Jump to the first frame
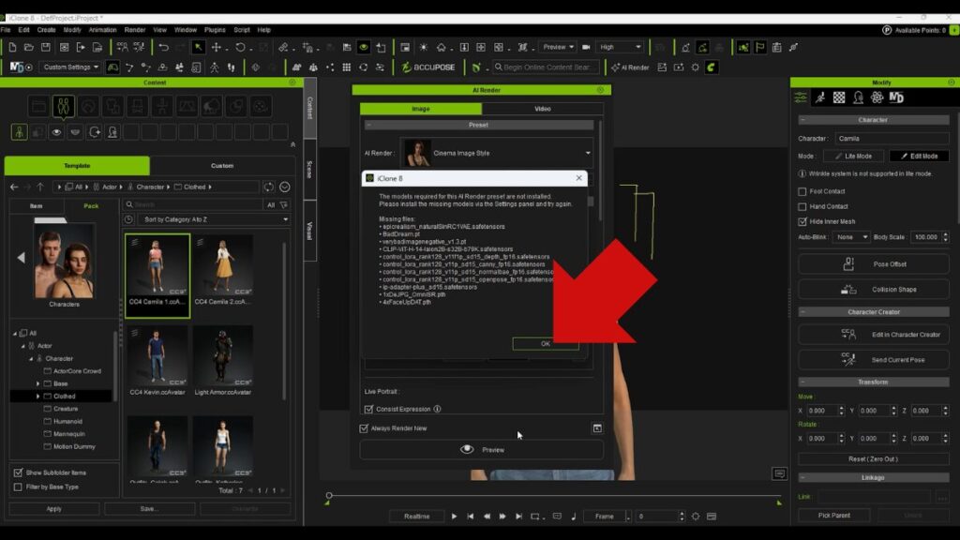The width and height of the screenshot is (960, 540). coord(471,517)
